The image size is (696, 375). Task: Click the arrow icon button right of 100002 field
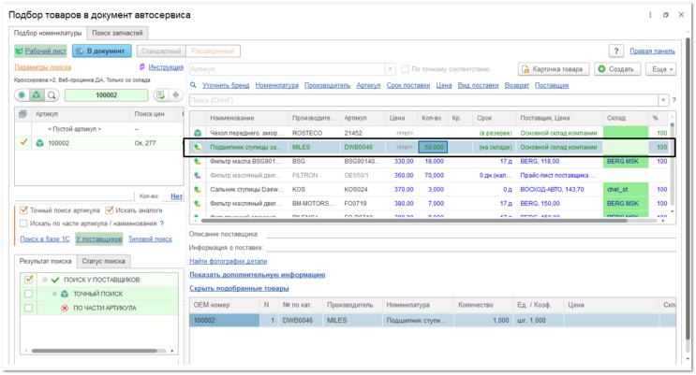(x=176, y=94)
